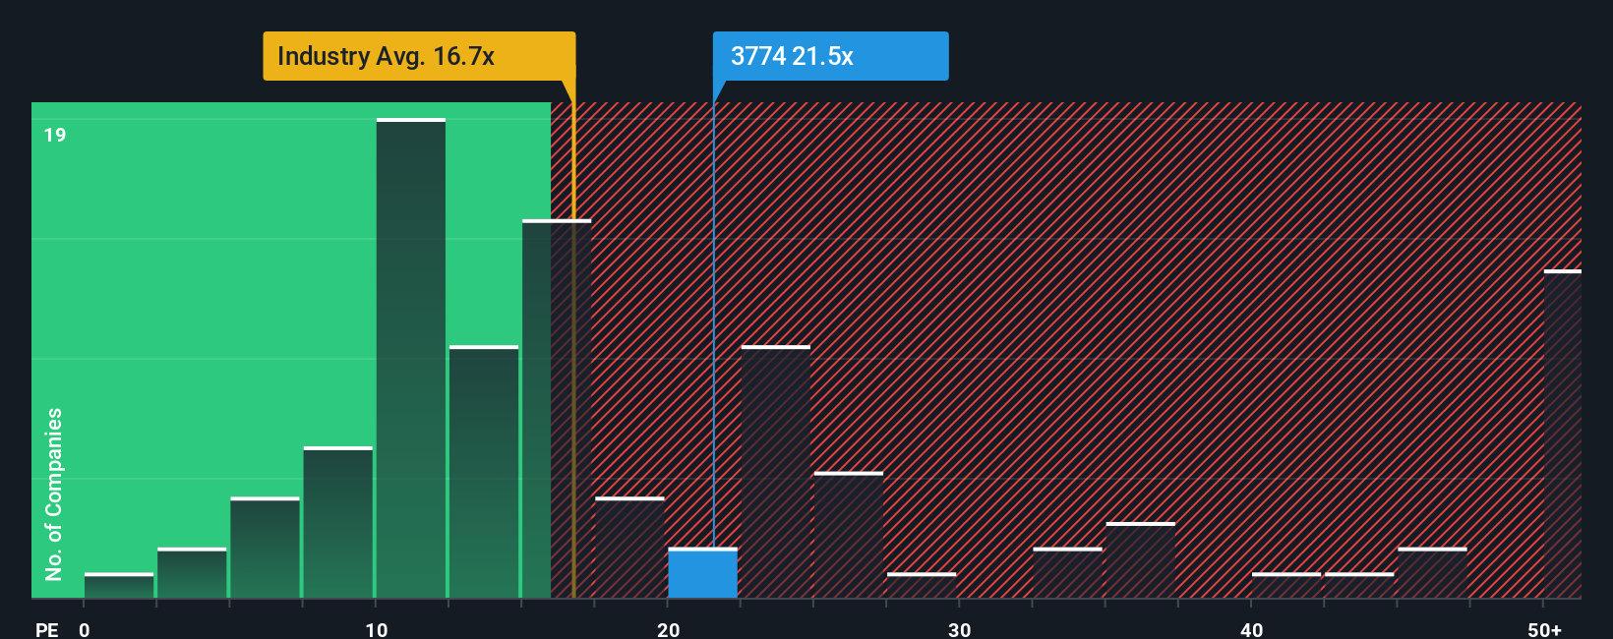Screen dimensions: 1613x639
Task: Click the tallest bar at PE 10
Action: click(x=411, y=358)
